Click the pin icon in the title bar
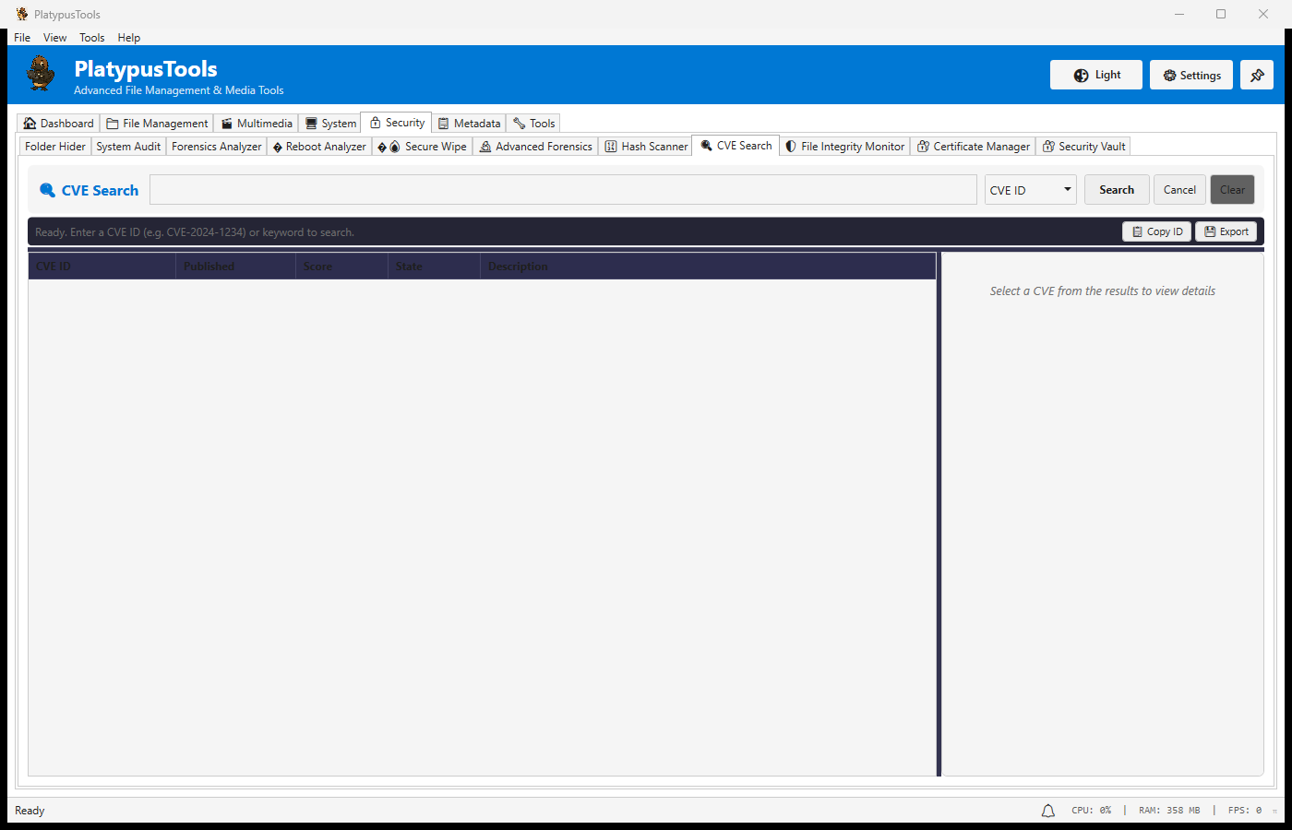 point(1256,75)
